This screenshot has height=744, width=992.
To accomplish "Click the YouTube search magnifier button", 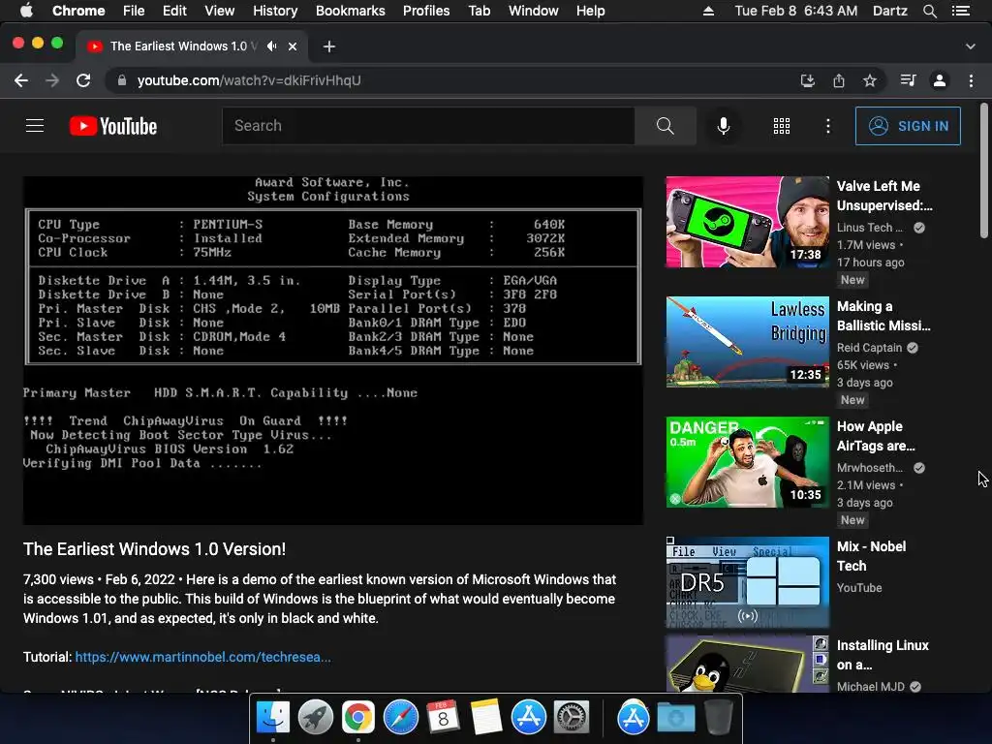I will click(x=665, y=126).
